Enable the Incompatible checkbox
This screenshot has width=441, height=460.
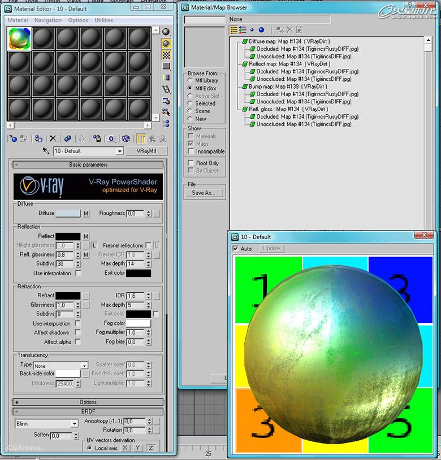[x=191, y=151]
